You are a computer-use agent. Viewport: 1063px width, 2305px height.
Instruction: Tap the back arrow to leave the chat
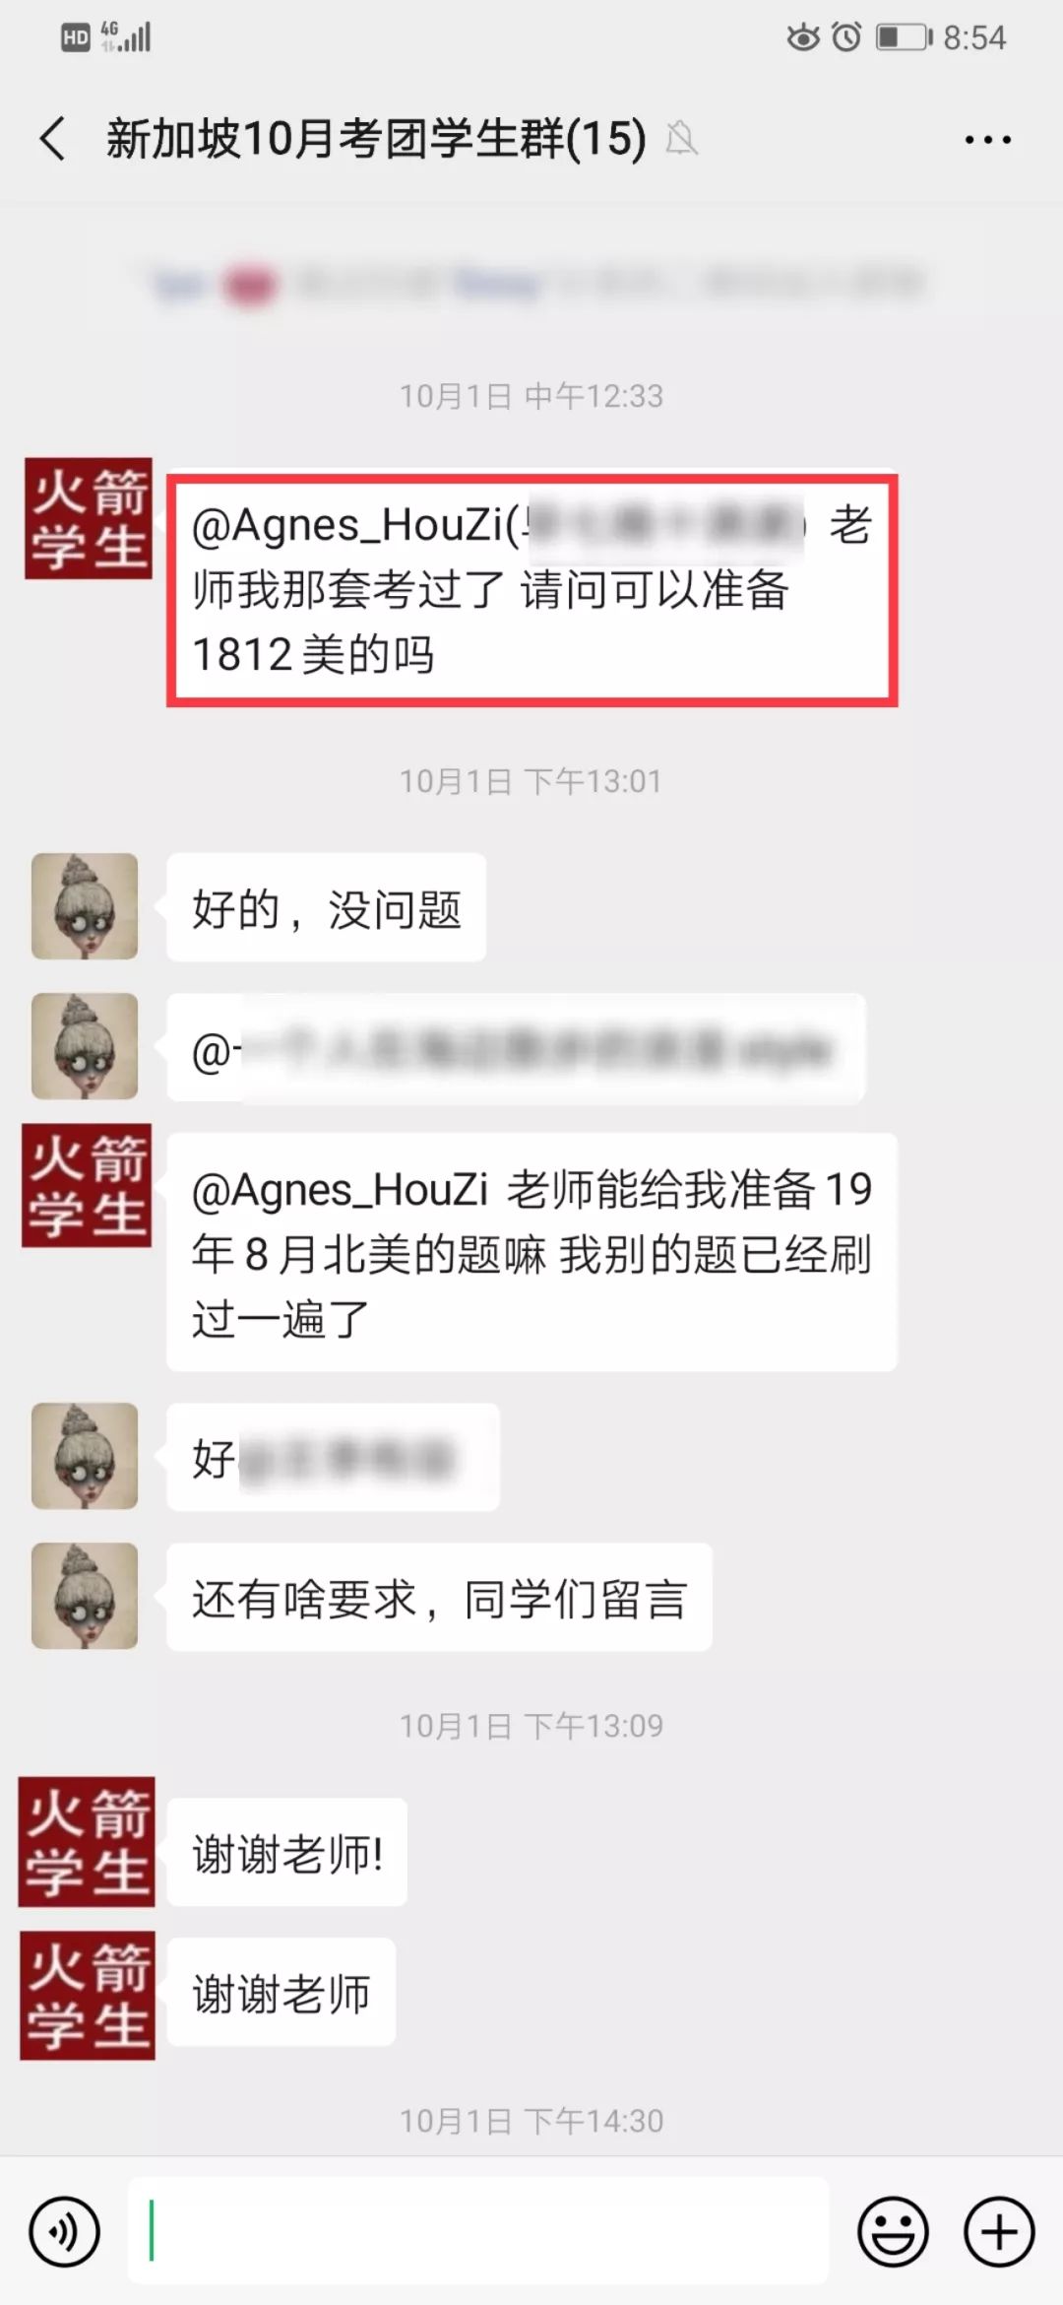[53, 138]
